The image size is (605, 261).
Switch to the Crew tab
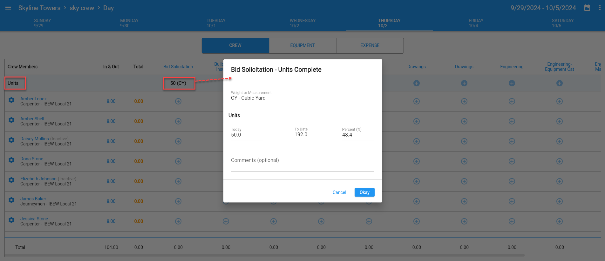coord(235,46)
